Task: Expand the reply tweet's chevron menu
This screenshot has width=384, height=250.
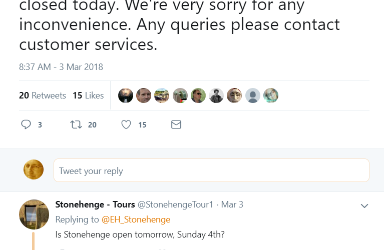Action: point(364,205)
